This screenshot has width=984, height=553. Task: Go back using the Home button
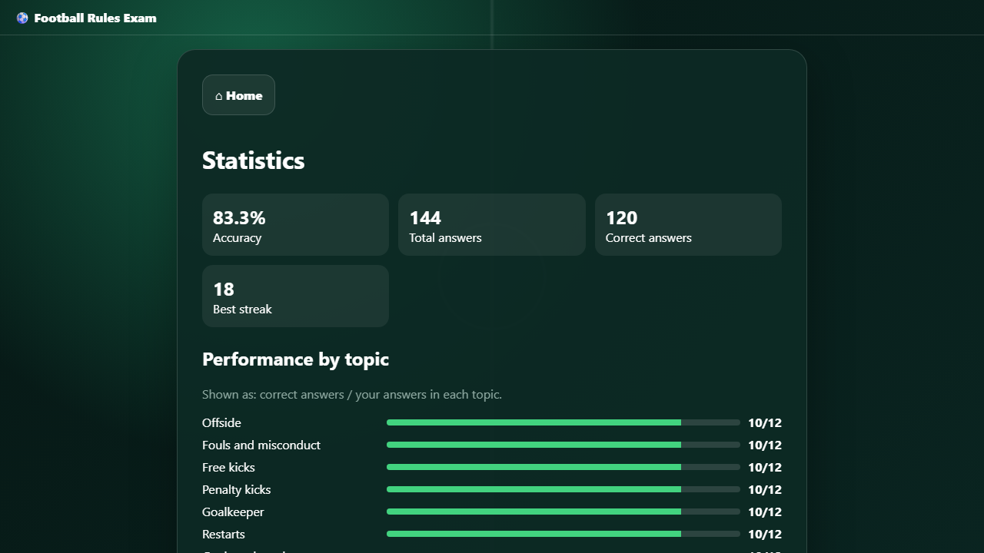238,95
